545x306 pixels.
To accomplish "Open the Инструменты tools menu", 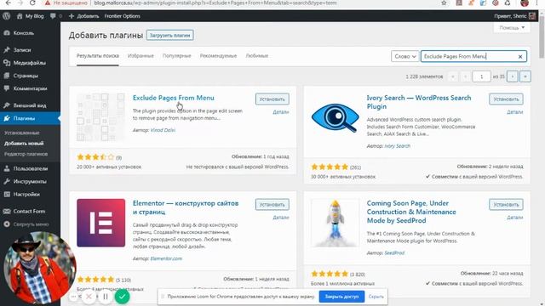I will pos(30,181).
